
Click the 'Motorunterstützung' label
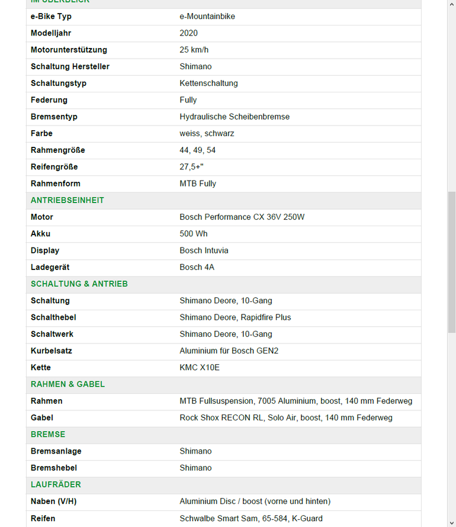click(69, 50)
